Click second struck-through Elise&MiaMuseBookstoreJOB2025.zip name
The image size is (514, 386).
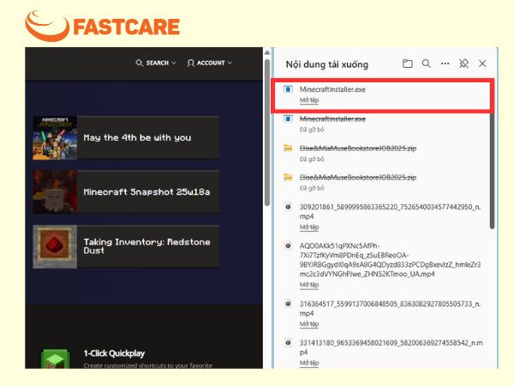point(358,178)
